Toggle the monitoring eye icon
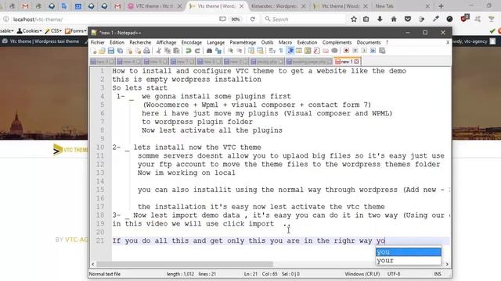Viewport: 501px width, 281px height. (x=334, y=51)
